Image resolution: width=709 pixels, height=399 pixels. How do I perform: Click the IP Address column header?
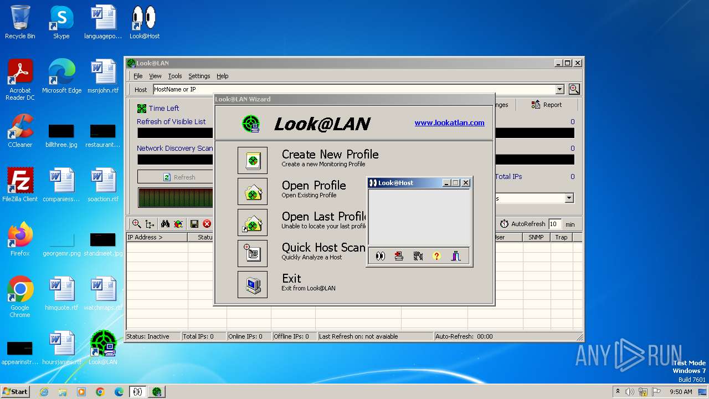pyautogui.click(x=157, y=237)
